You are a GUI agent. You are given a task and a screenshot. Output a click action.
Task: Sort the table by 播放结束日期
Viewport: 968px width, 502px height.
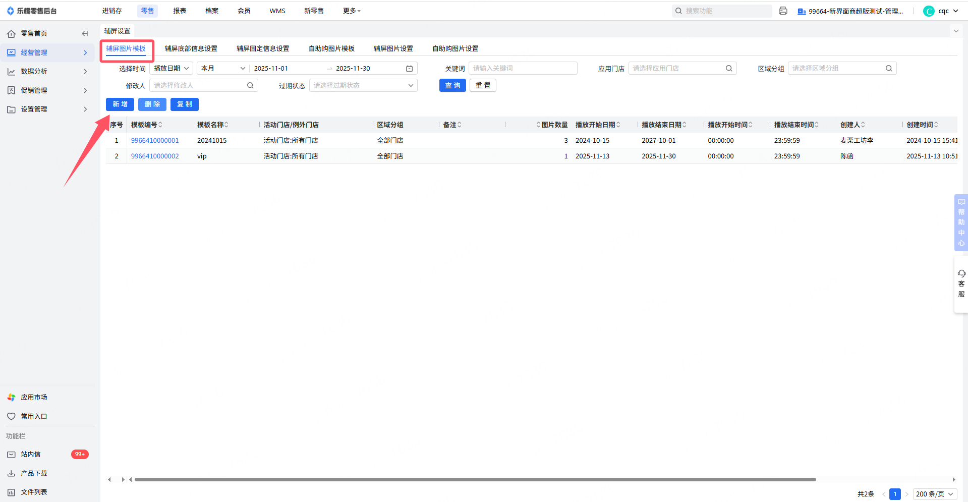685,125
